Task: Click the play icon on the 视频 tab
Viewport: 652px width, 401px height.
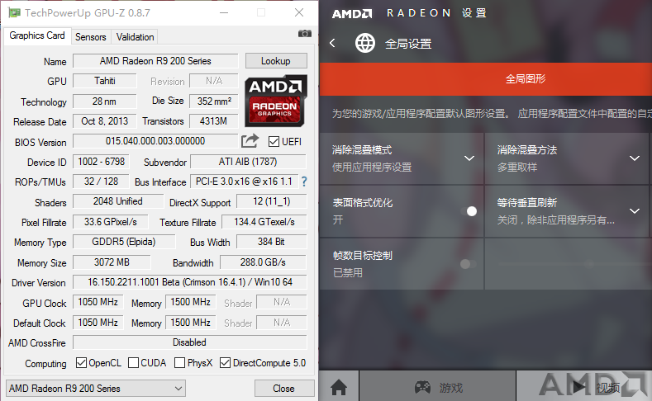Action: coord(578,387)
